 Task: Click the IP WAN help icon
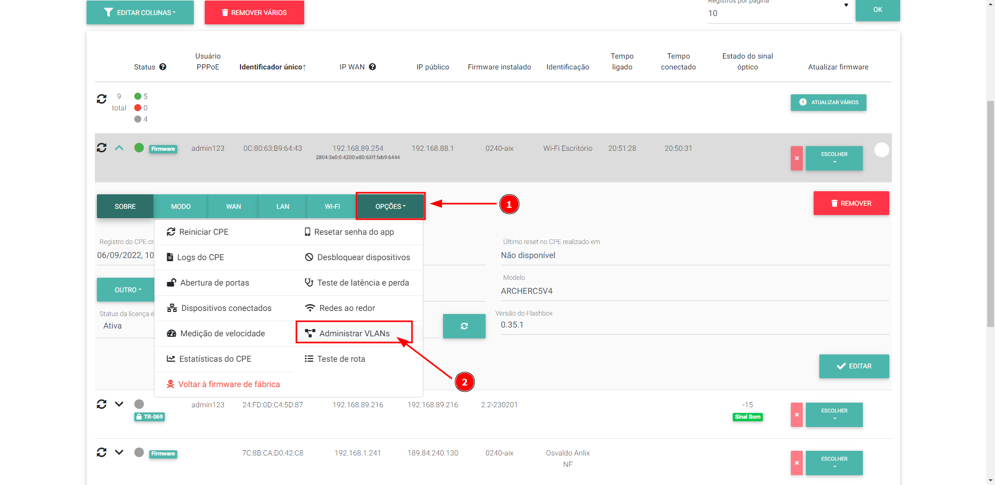pyautogui.click(x=372, y=67)
